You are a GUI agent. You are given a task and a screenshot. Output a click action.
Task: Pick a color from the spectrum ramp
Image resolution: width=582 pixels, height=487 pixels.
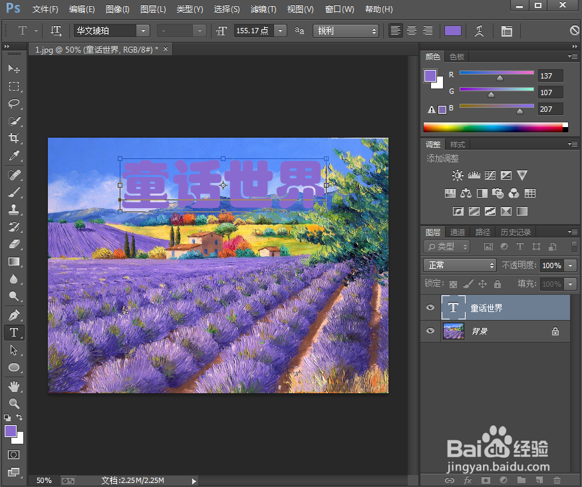pos(496,127)
